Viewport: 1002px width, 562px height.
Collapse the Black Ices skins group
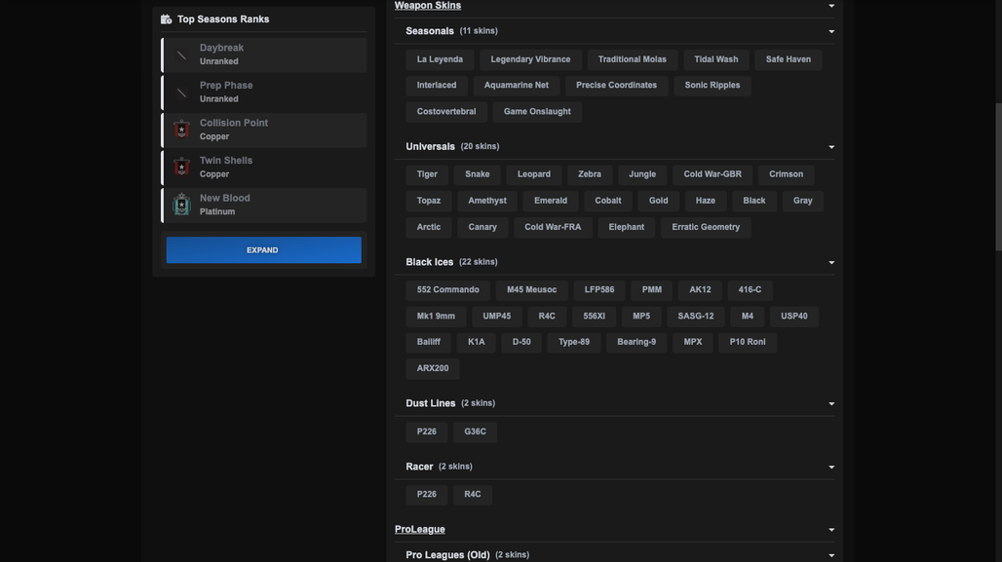point(831,262)
